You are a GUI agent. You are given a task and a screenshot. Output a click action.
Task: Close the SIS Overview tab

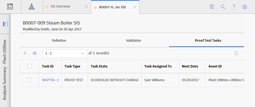click(x=86, y=6)
